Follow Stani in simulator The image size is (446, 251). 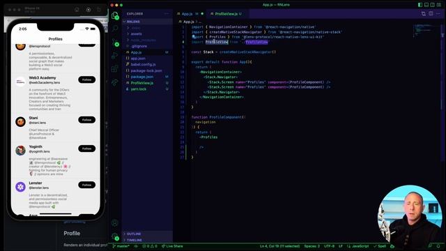(86, 120)
